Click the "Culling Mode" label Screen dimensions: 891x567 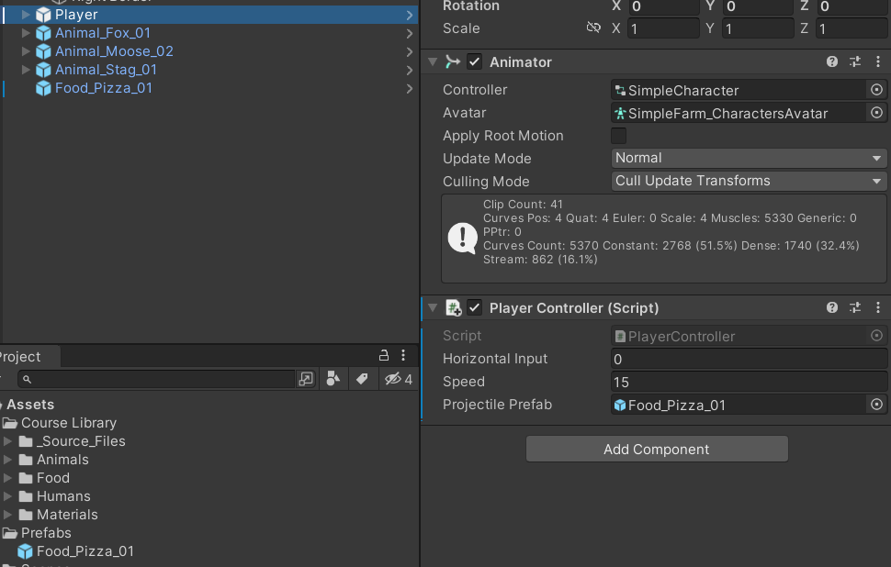[486, 182]
